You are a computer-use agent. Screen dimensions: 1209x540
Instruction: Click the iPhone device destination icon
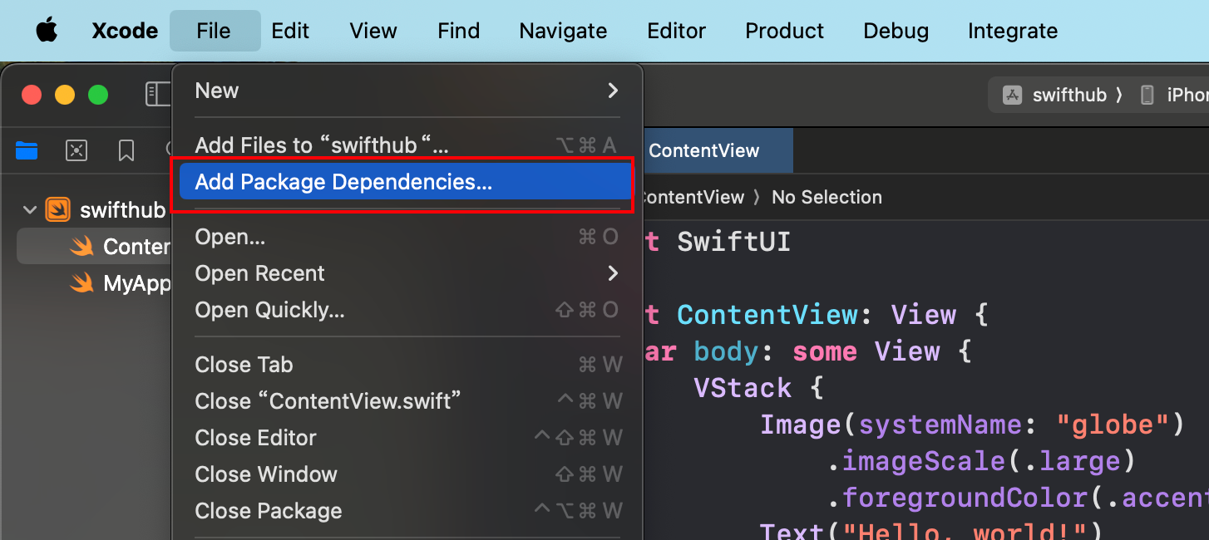(x=1147, y=95)
